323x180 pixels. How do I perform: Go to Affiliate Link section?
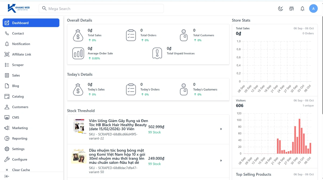tap(22, 54)
